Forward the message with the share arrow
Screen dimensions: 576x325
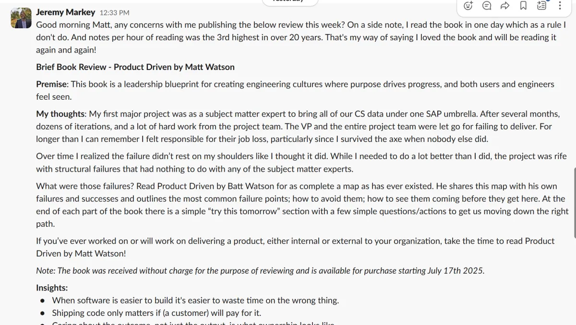click(505, 6)
